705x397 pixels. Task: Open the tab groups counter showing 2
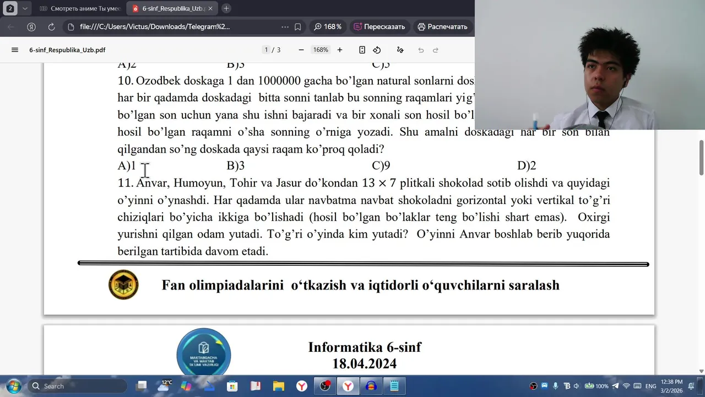pos(10,8)
